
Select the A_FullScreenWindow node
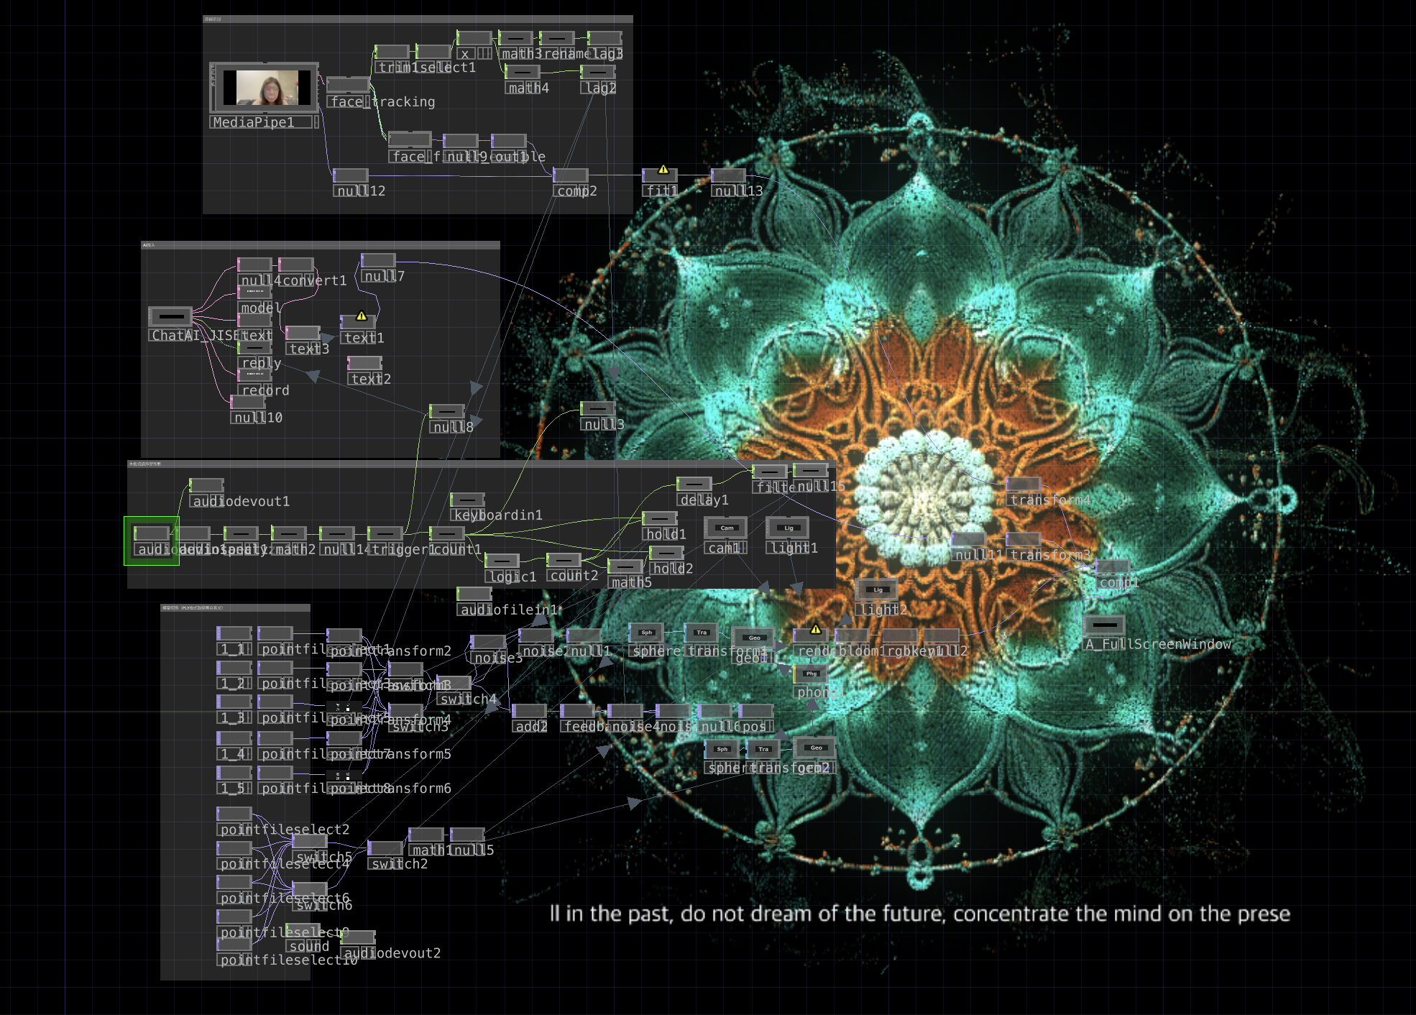pos(1103,625)
